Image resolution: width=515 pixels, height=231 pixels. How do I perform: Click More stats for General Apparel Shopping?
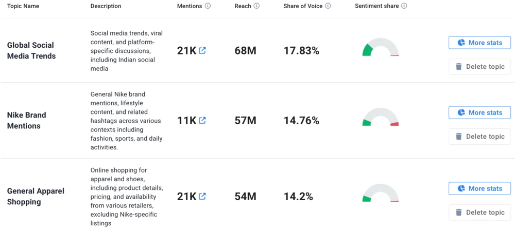pos(479,188)
